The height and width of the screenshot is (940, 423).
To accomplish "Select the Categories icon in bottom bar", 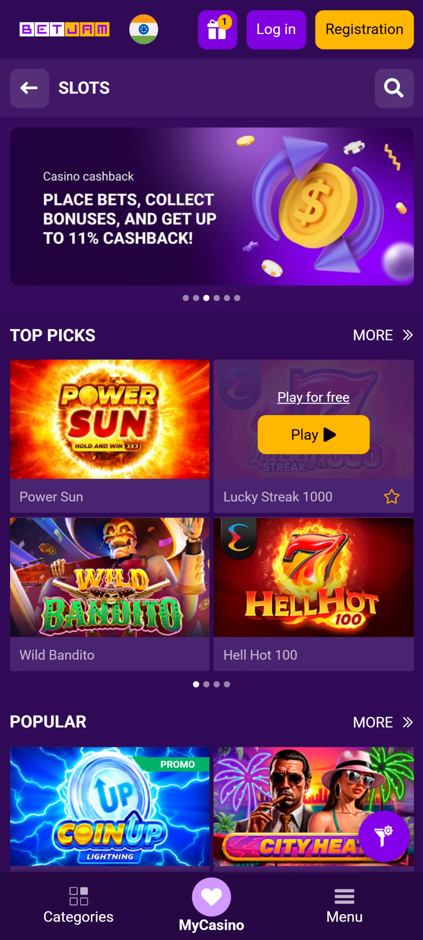I will coord(78,896).
